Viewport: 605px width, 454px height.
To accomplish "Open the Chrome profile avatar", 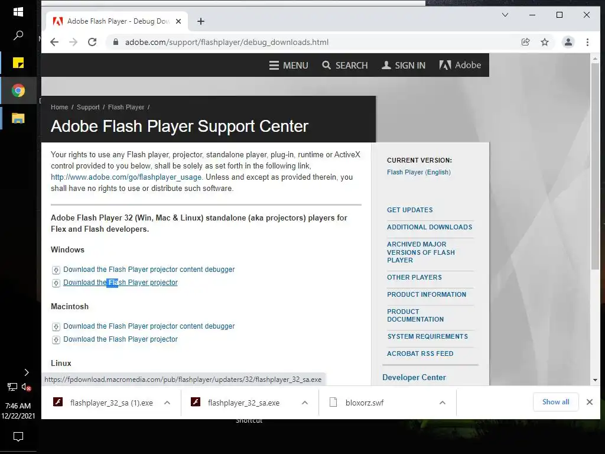I will (568, 42).
